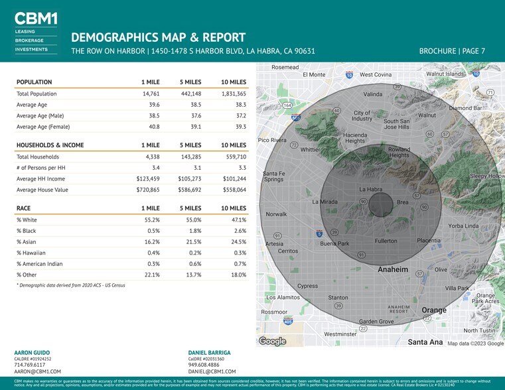
Task: Click the POPULATION table header
Action: coord(34,82)
